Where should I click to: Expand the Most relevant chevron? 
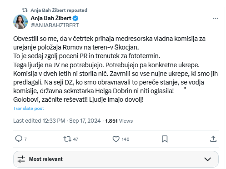tap(207, 159)
